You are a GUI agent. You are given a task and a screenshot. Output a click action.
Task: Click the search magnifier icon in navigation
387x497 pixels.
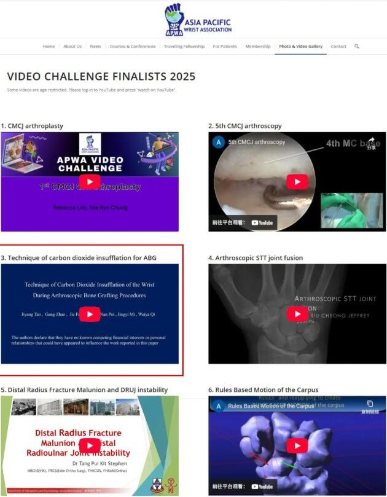pyautogui.click(x=356, y=46)
